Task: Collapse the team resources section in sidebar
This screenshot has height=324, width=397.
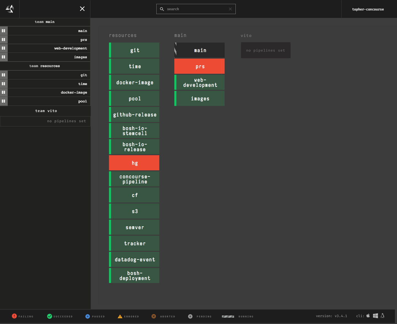Action: click(x=45, y=66)
